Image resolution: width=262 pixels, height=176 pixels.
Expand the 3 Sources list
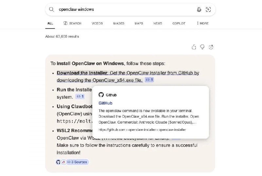tap(77, 162)
